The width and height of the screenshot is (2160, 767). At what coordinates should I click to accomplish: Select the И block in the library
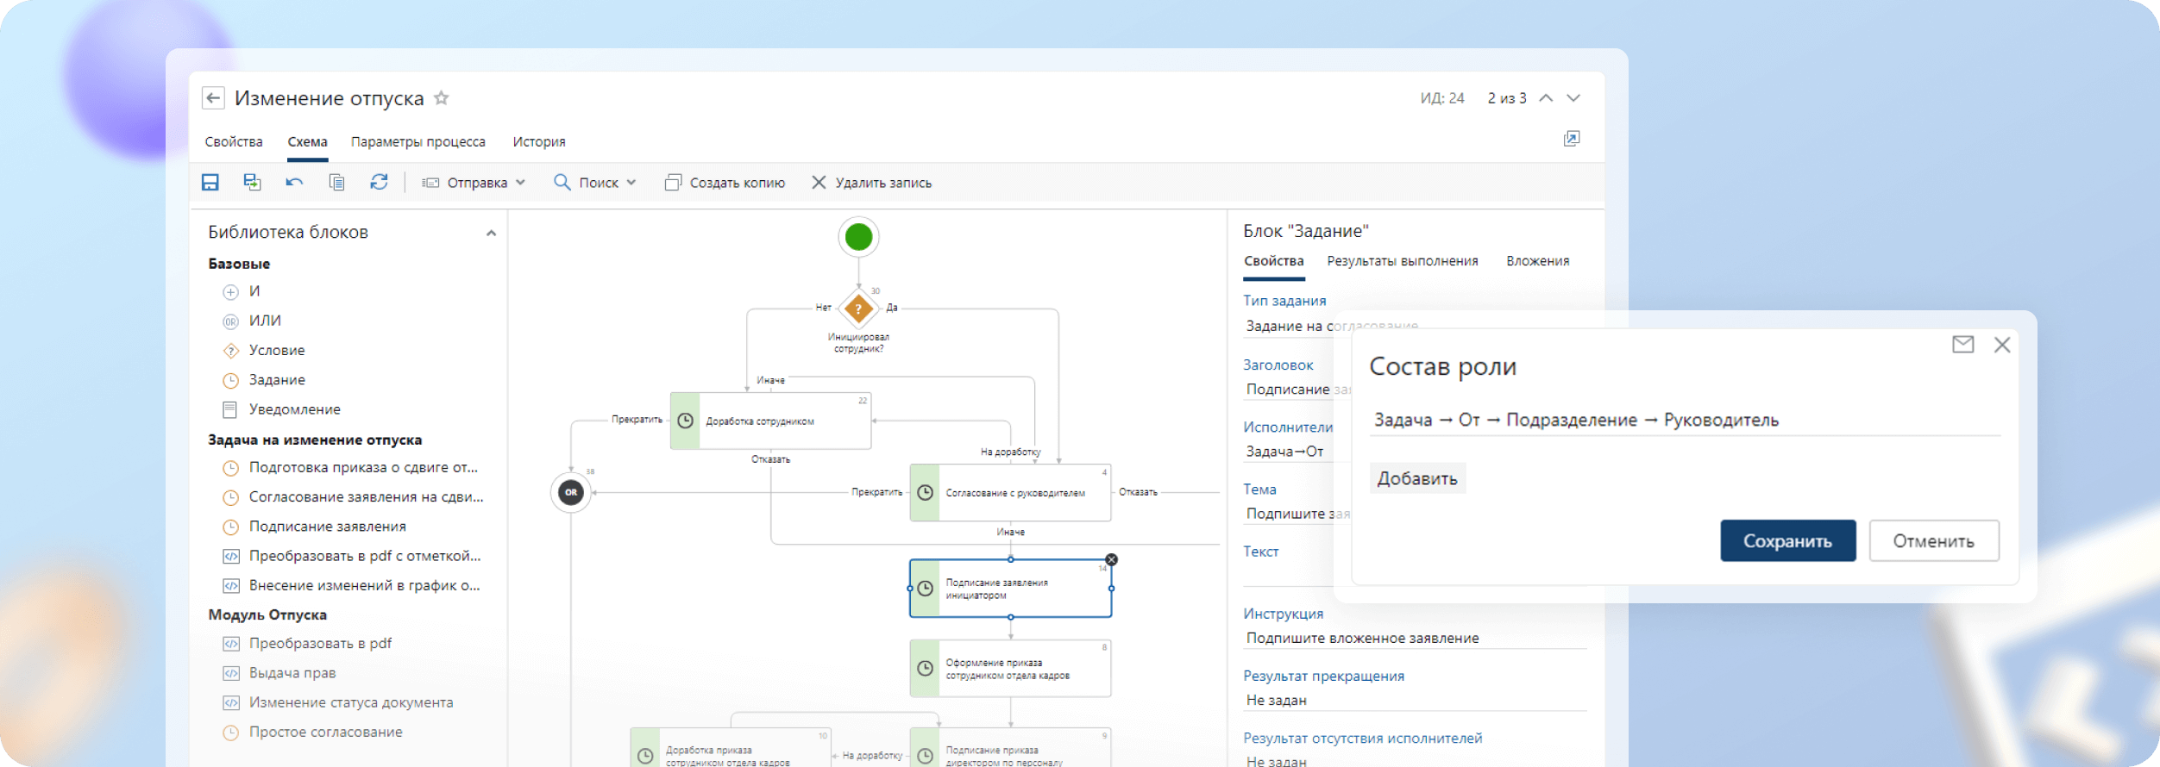coord(242,291)
